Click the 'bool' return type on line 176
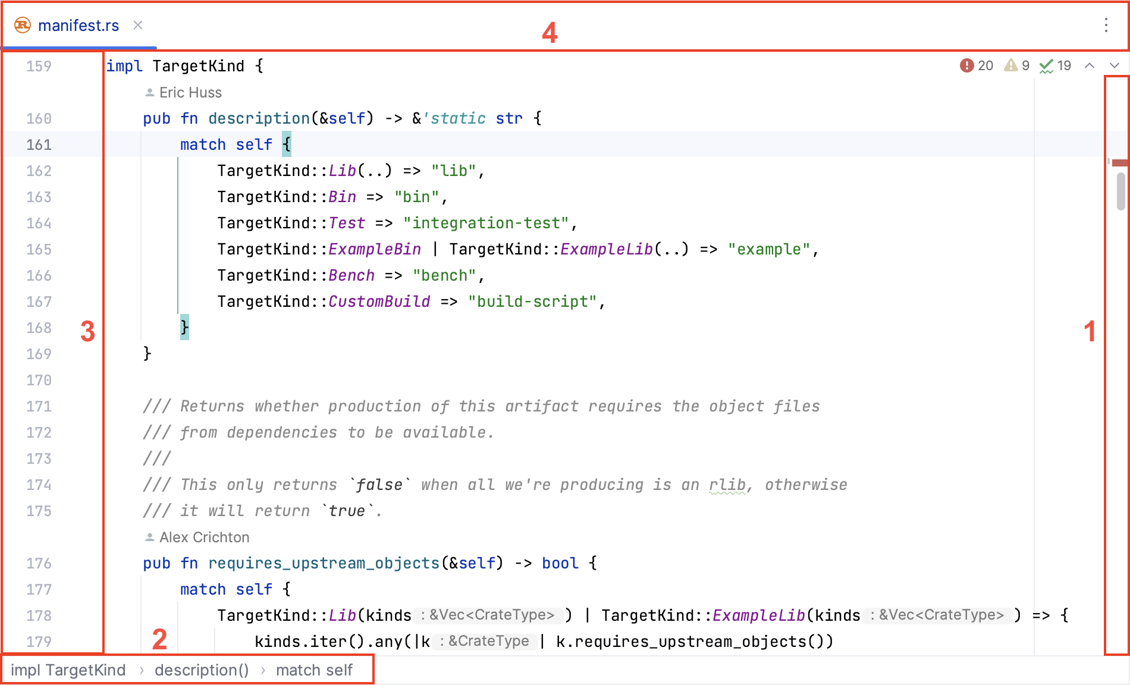1130x685 pixels. point(560,563)
